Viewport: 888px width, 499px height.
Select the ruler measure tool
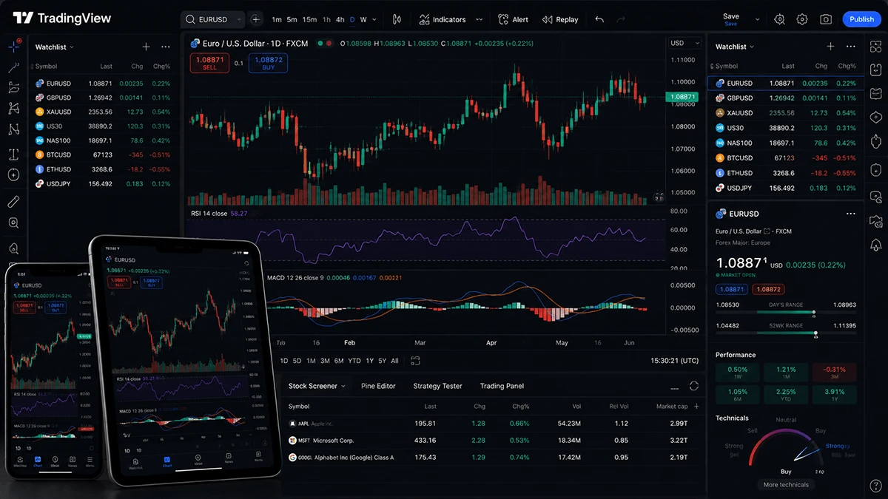13,201
